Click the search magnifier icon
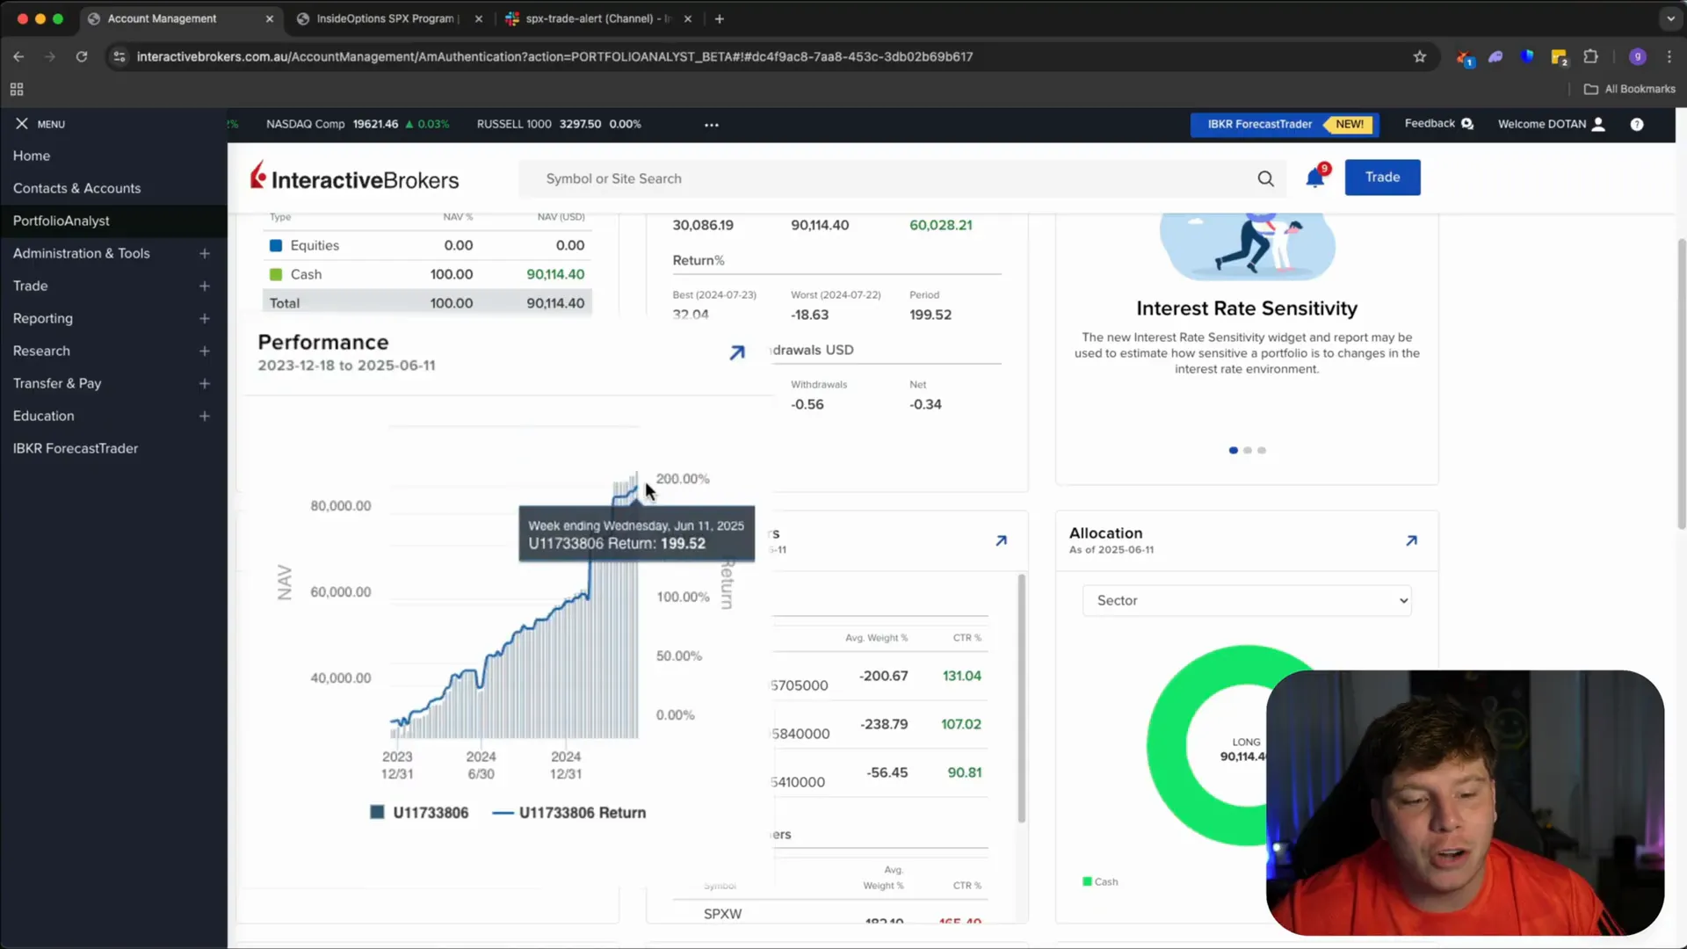 click(1265, 178)
